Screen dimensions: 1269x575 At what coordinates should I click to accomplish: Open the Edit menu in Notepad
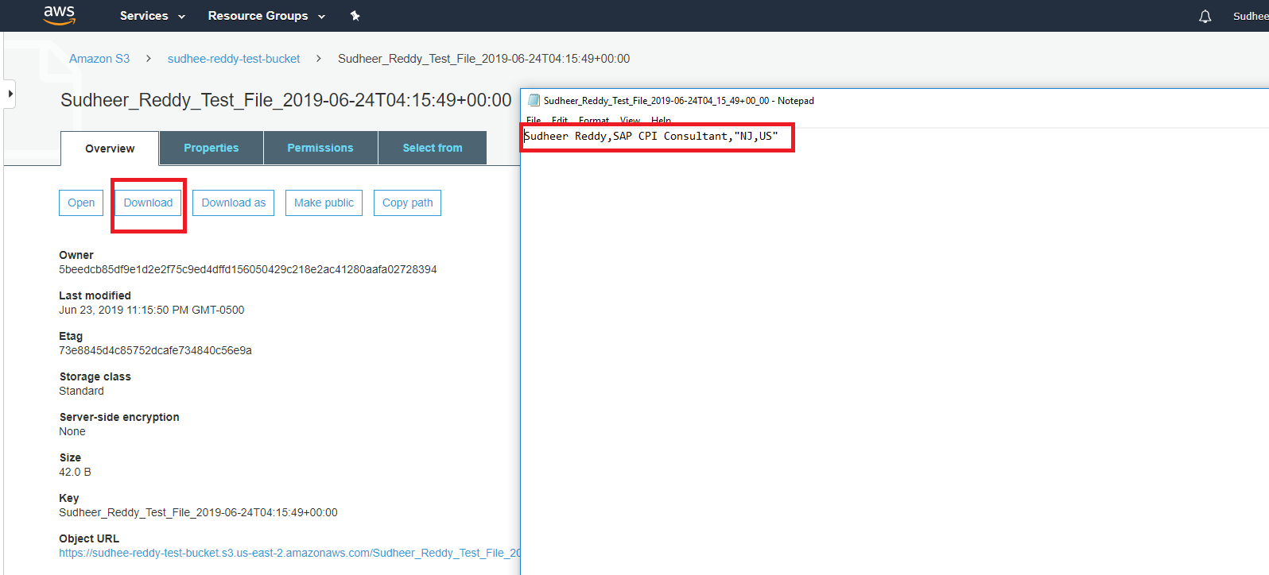tap(560, 121)
